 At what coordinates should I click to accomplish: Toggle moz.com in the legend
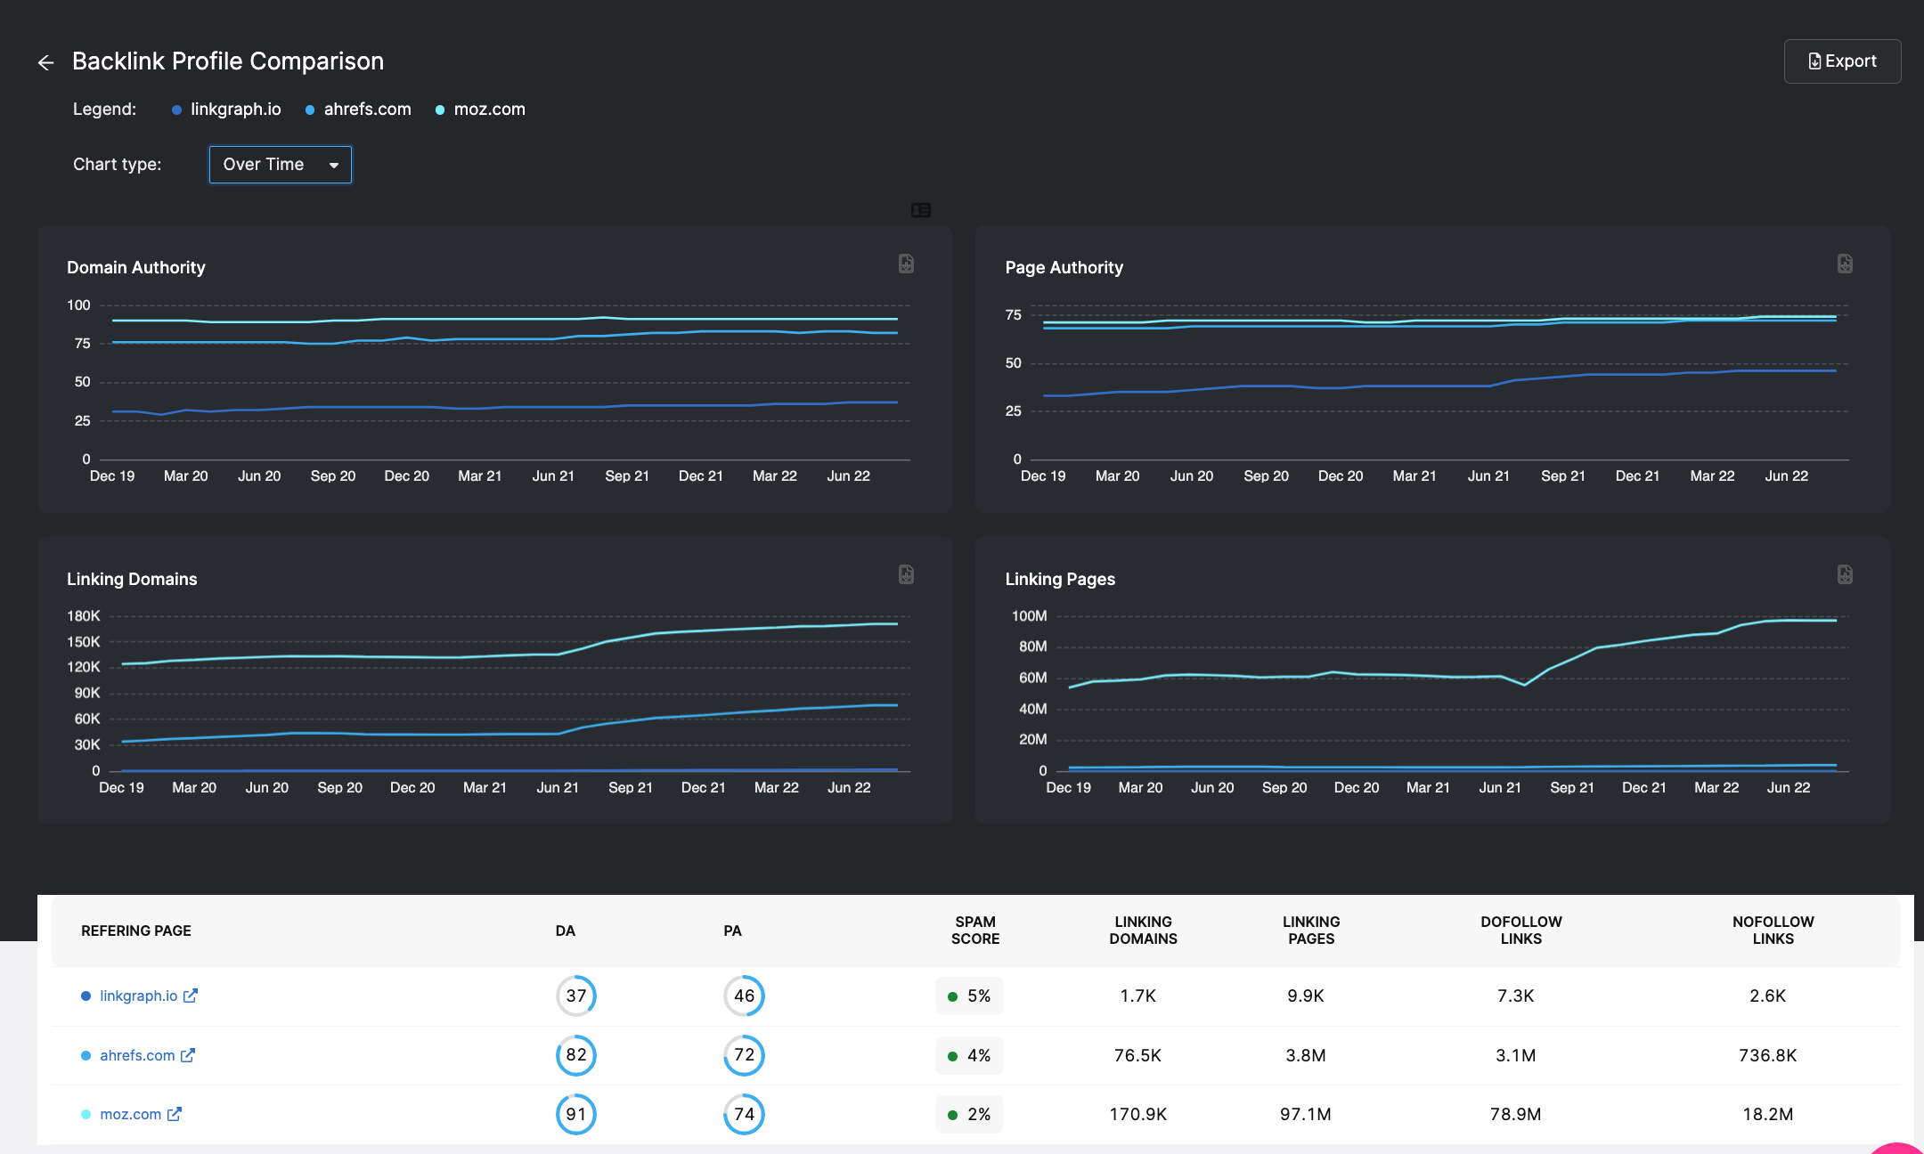coord(480,110)
